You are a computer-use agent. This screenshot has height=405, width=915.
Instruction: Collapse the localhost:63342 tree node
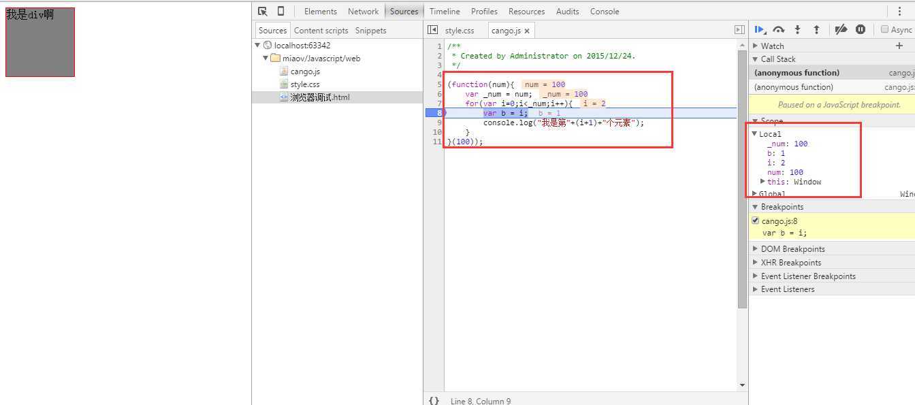point(257,45)
